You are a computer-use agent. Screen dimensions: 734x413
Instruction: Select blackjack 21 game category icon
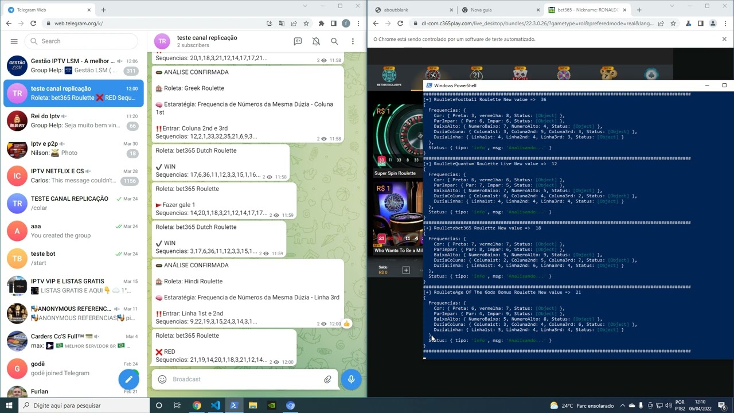tap(477, 75)
